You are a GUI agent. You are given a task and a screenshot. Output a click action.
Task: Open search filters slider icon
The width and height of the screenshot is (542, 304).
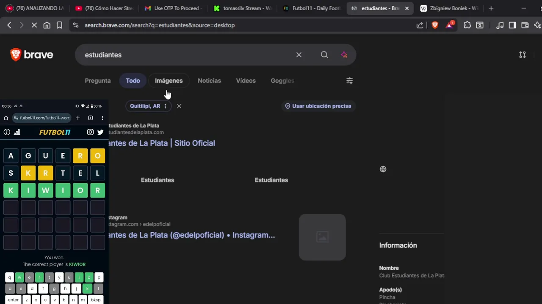(x=350, y=81)
